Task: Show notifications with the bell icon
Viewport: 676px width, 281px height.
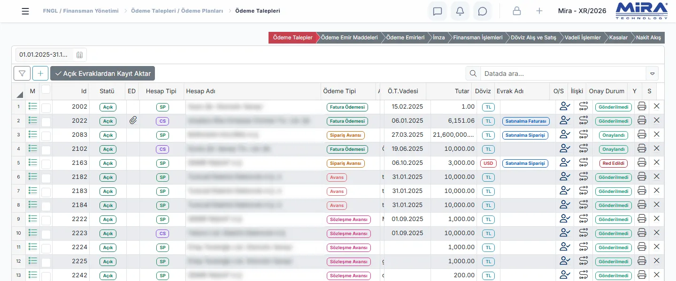Action: pyautogui.click(x=460, y=11)
